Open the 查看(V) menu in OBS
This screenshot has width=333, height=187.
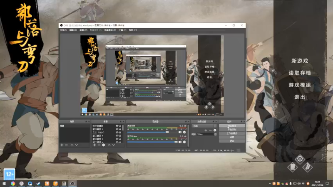point(84,30)
